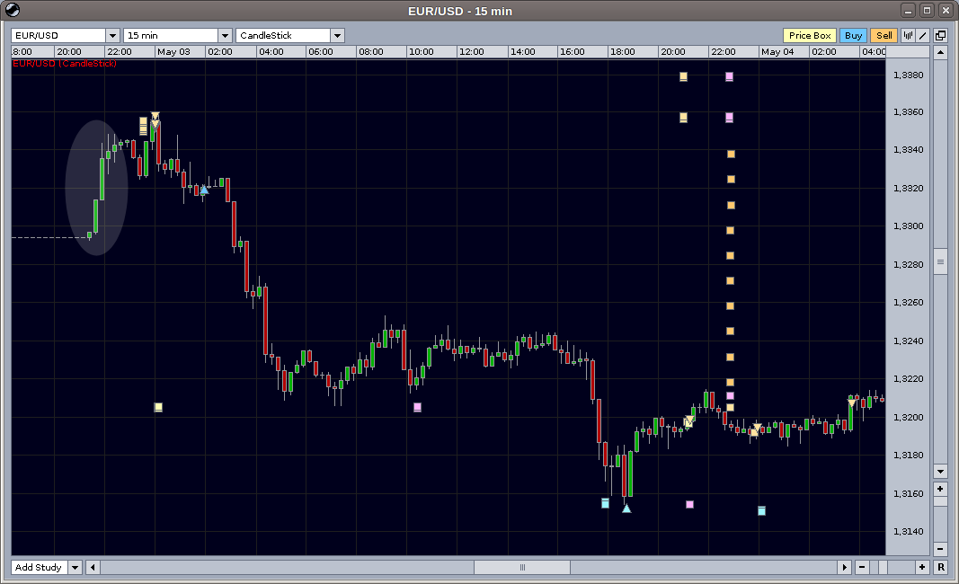Click the red EUR/USD (CandleStick) chart label
Viewport: 959px width, 584px height.
64,63
